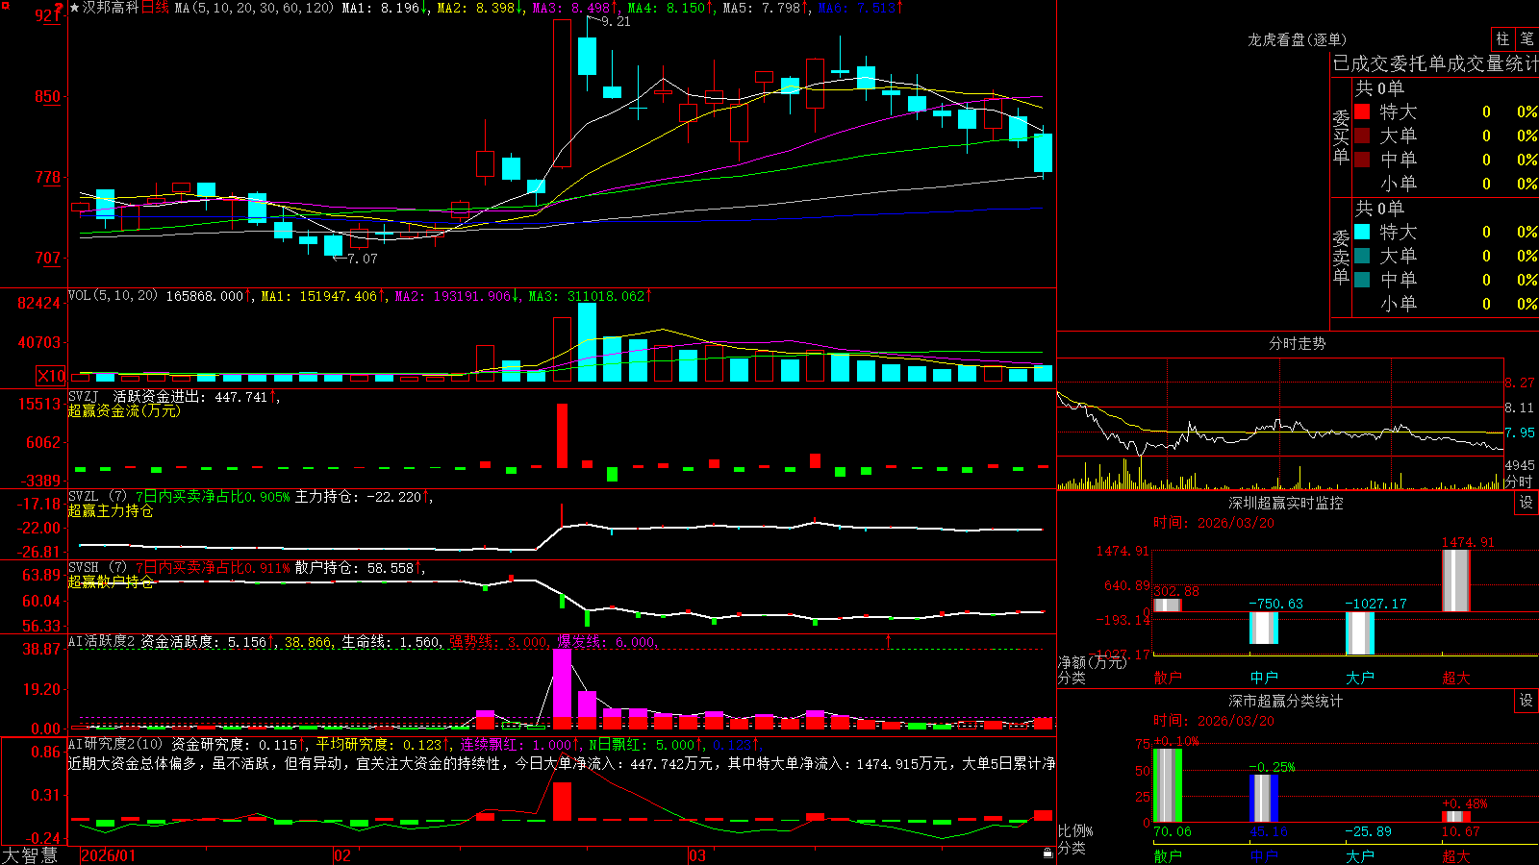Click the teal 中单 sell order swatch
The height and width of the screenshot is (865, 1539).
click(1362, 280)
